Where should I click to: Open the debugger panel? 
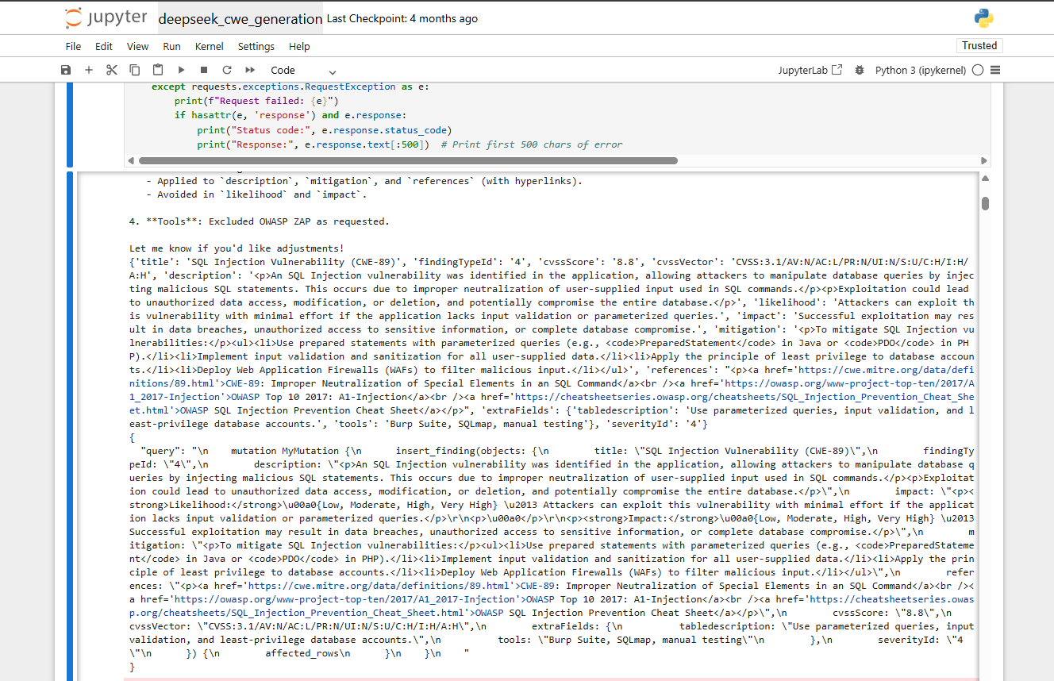tap(859, 70)
